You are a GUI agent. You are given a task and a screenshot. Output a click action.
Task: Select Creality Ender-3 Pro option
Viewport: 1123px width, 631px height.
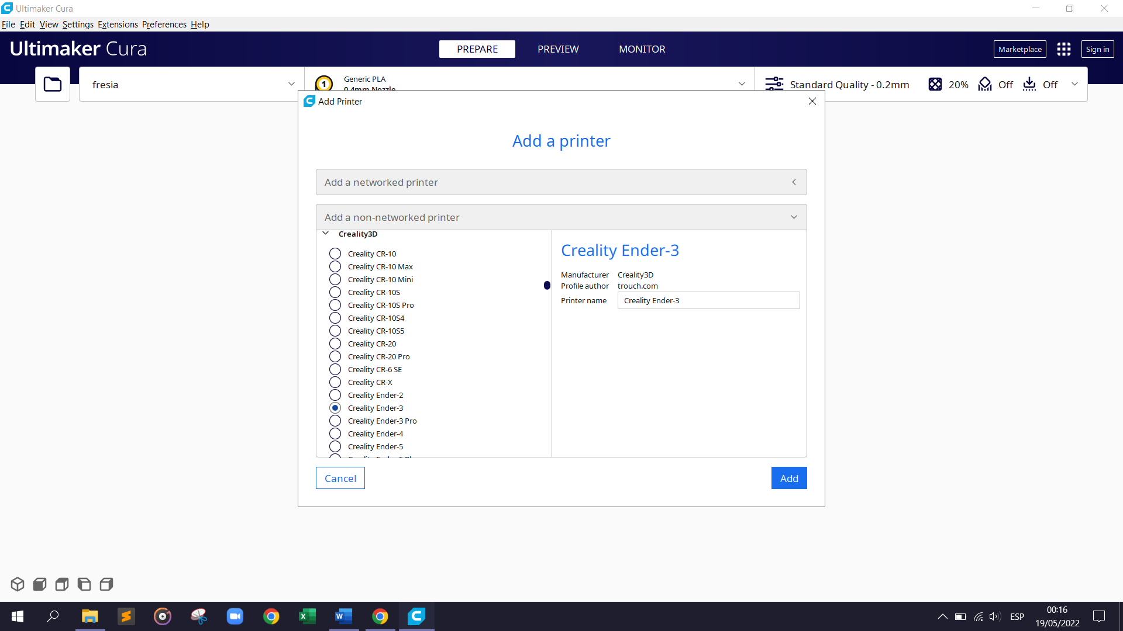(336, 421)
